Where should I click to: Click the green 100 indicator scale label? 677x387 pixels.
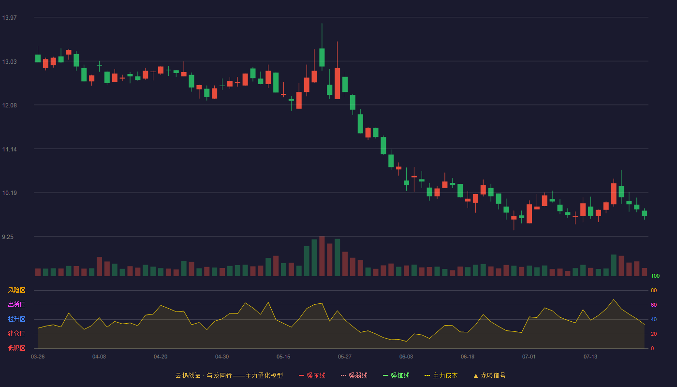point(655,276)
